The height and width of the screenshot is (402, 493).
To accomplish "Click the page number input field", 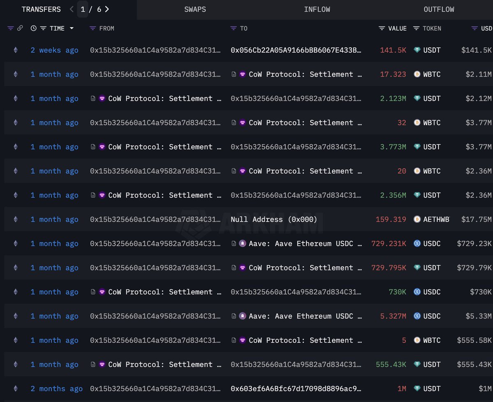I will (83, 9).
